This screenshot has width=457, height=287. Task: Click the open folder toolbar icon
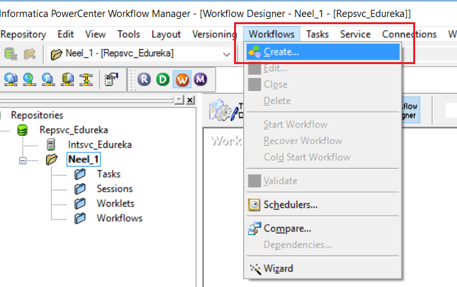click(29, 54)
